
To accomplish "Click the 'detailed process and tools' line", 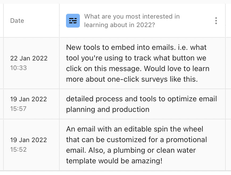I will click(x=141, y=99).
